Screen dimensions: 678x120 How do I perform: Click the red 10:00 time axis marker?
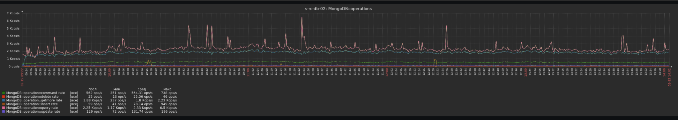(109, 72)
